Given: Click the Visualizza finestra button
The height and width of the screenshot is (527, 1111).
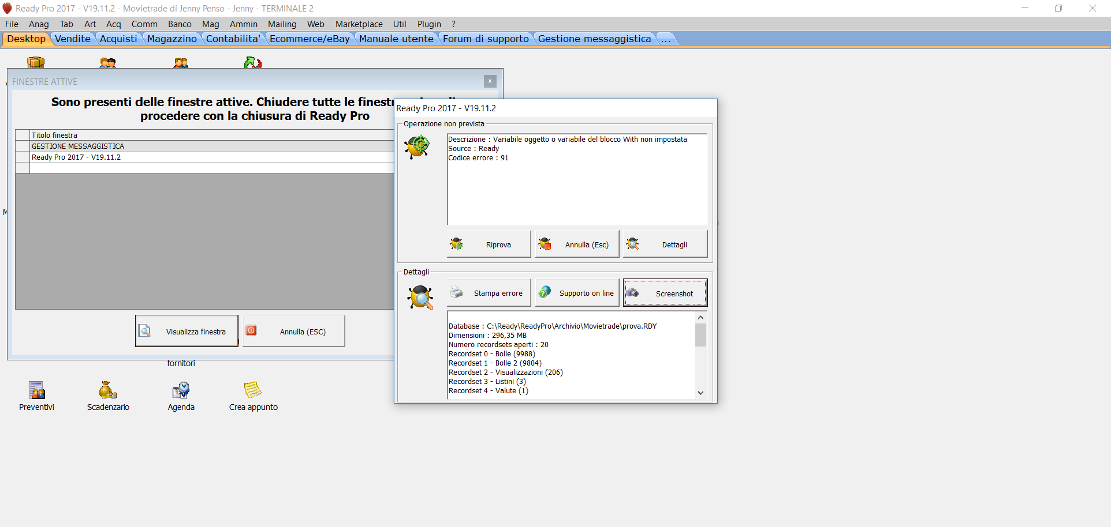Looking at the screenshot, I should point(187,331).
